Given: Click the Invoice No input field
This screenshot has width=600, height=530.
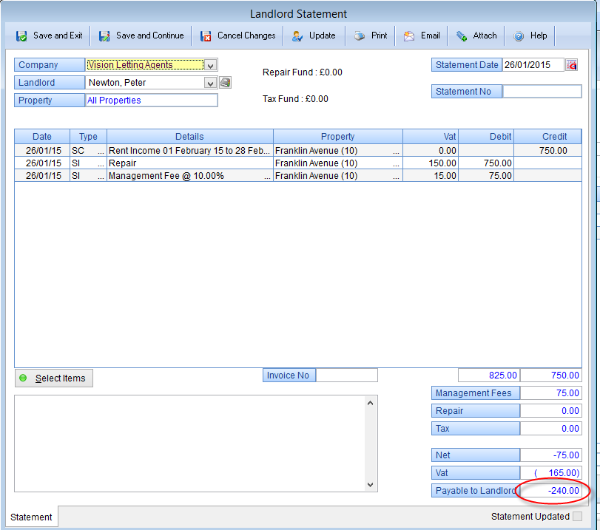Looking at the screenshot, I should coord(346,376).
